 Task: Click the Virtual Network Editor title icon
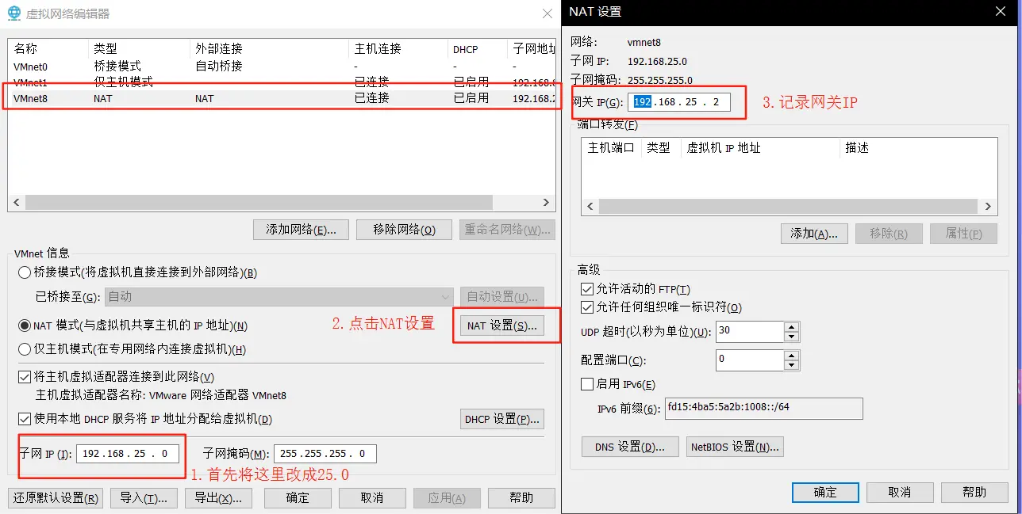13,13
